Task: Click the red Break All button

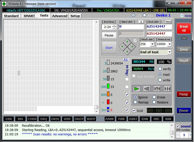Action: (184, 28)
